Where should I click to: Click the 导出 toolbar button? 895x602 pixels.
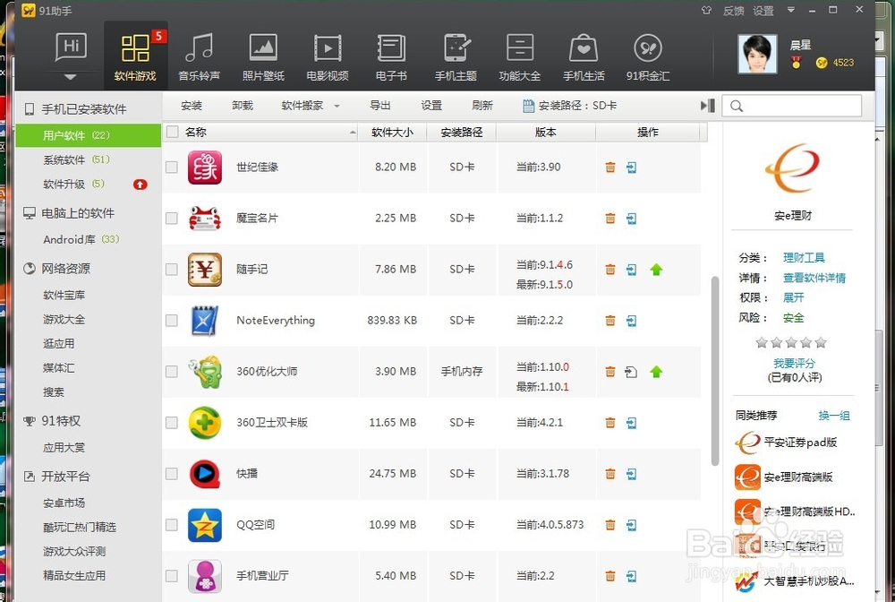[x=380, y=106]
